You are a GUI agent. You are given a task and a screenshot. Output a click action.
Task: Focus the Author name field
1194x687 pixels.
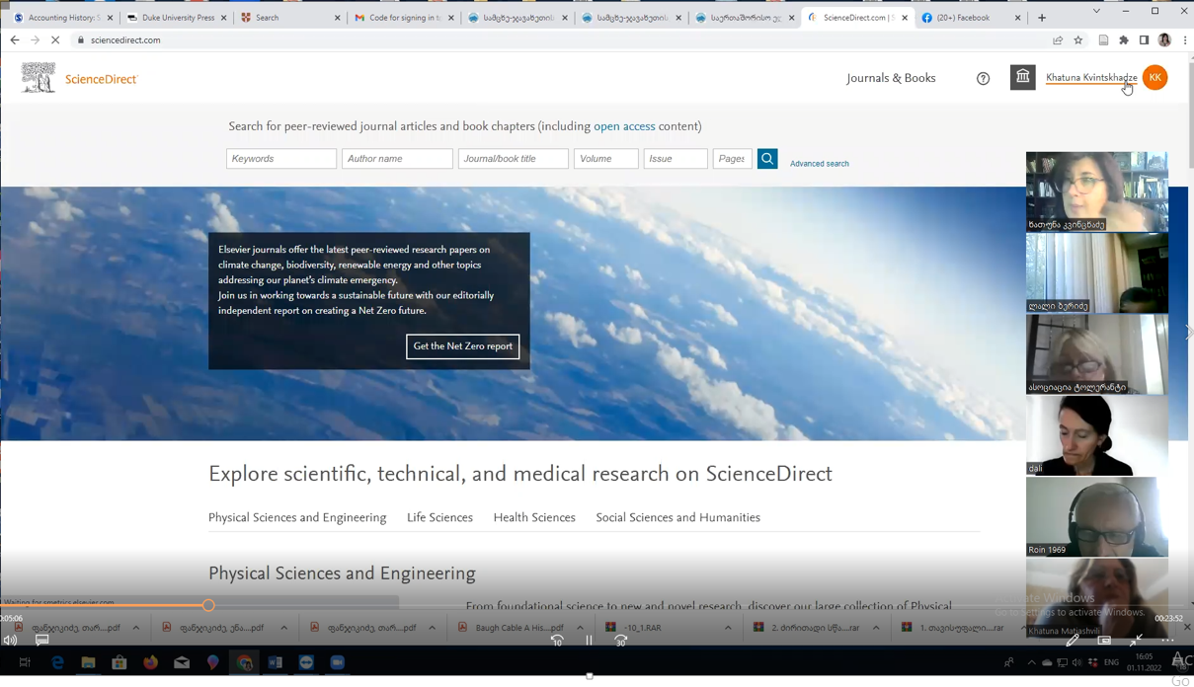click(397, 158)
